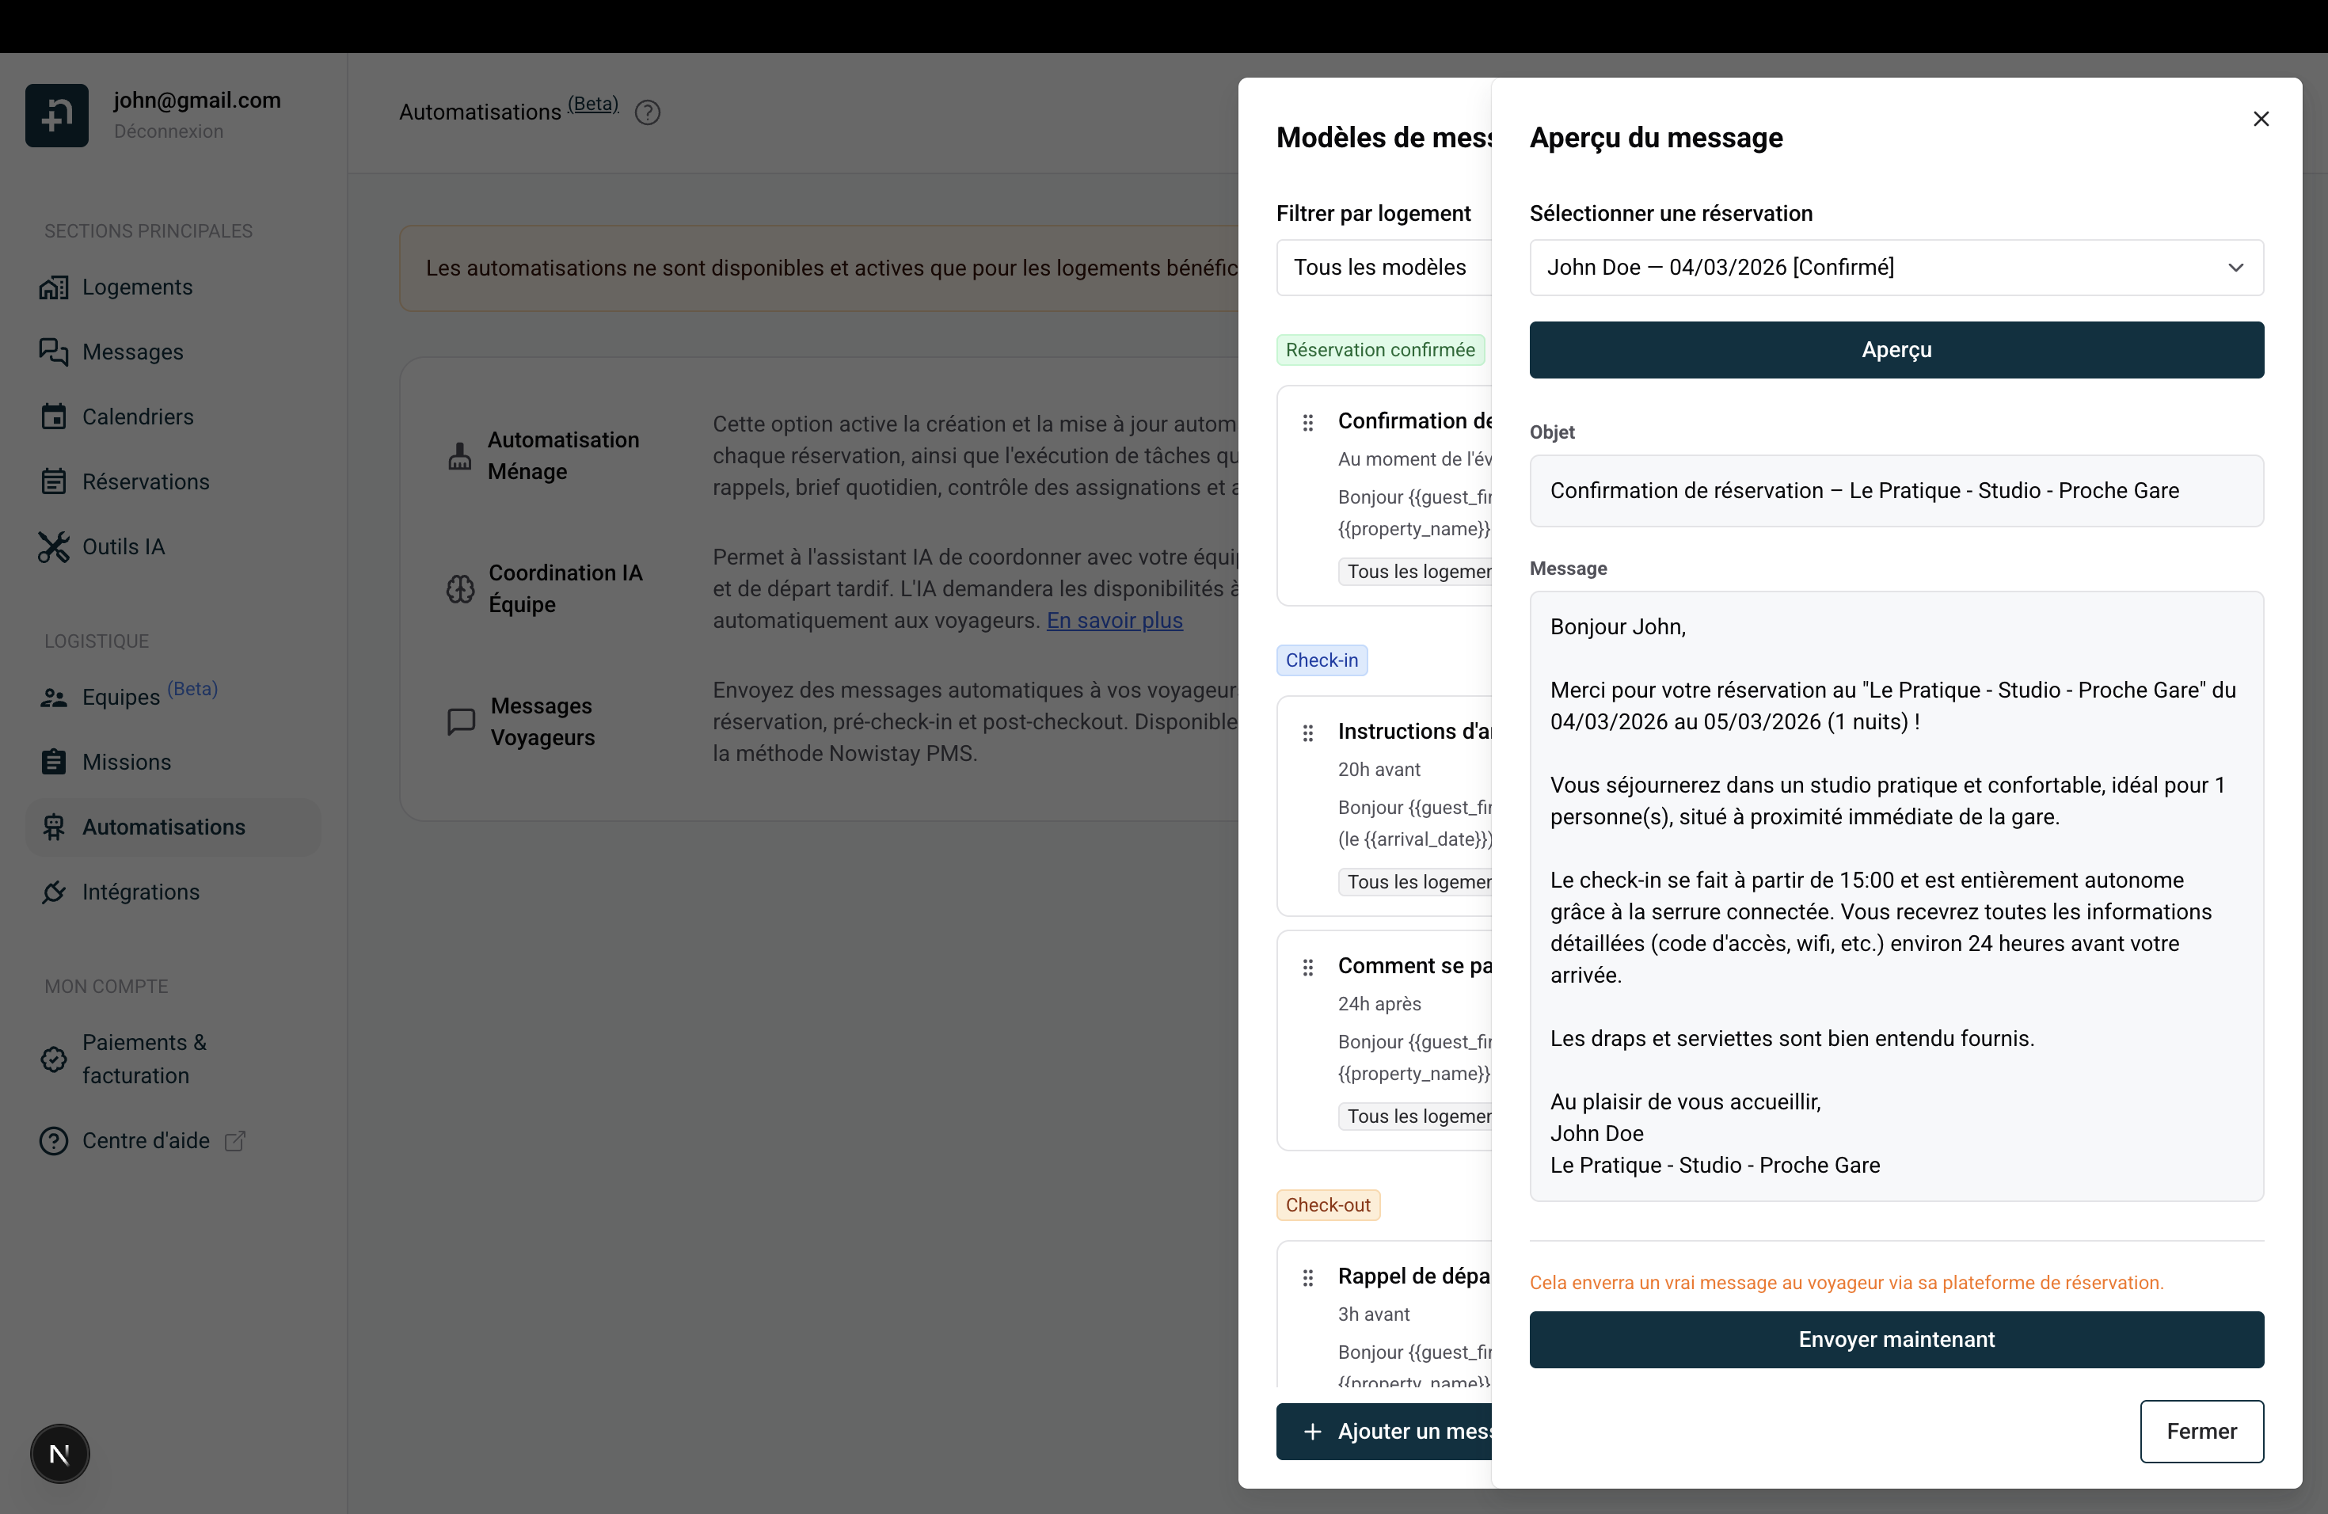
Task: Click the 'Aperçu' button
Action: 1896,350
